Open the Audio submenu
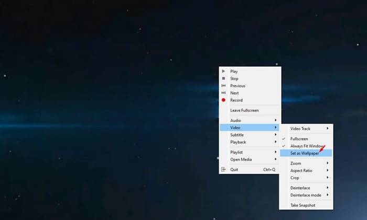The width and height of the screenshot is (367, 220). click(250, 120)
